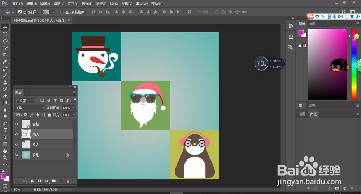Hide the 雪人 layer eye icon

coord(17,145)
